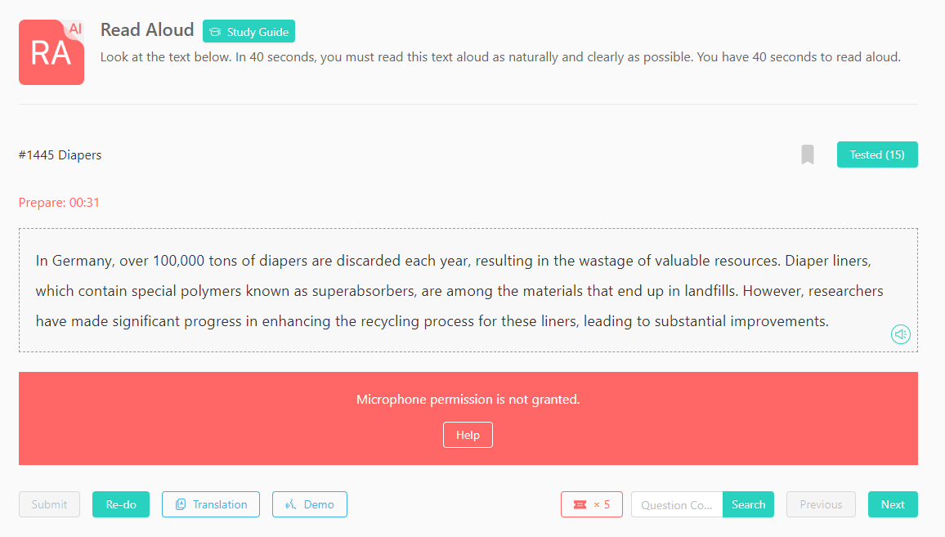945x537 pixels.
Task: Click the Read Aloud heading
Action: 147,30
